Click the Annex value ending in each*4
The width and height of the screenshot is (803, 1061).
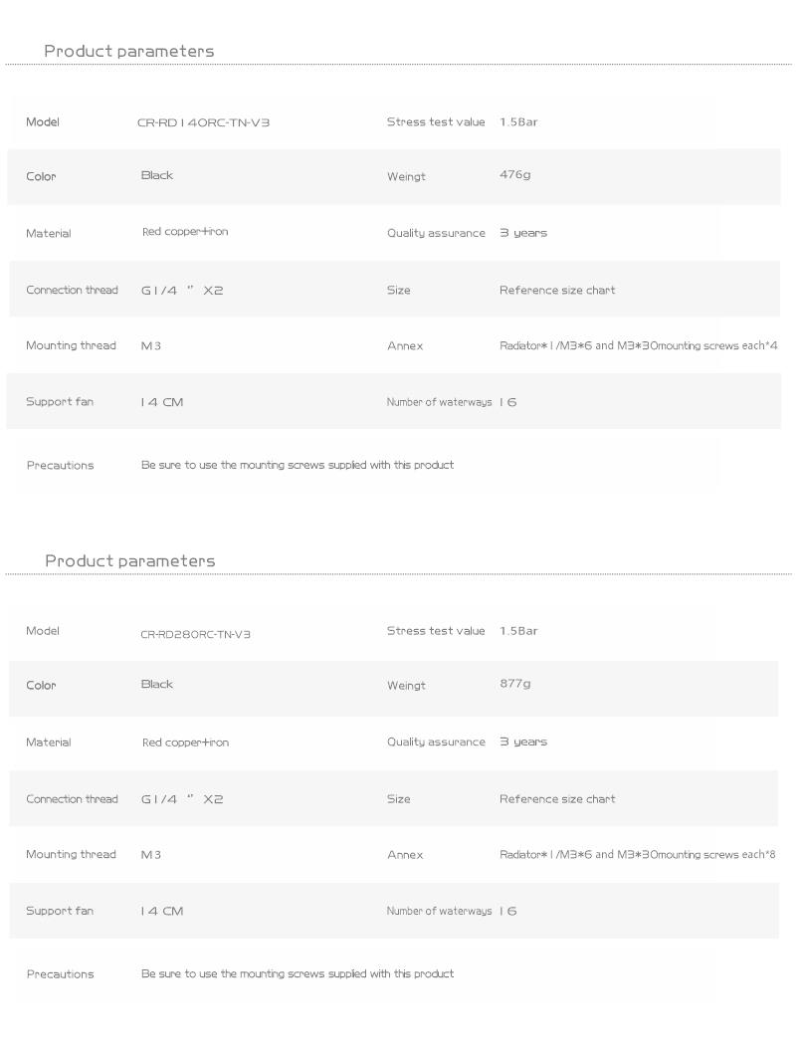pyautogui.click(x=637, y=346)
